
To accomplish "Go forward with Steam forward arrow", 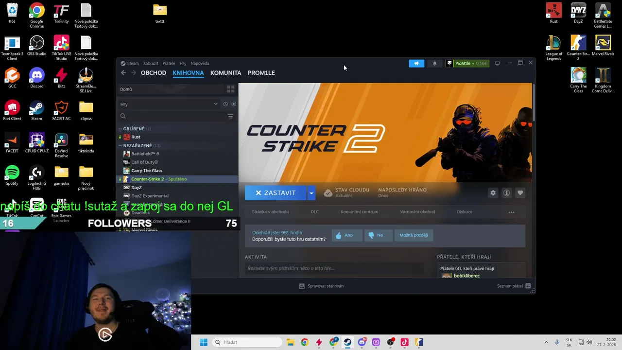I will point(134,73).
